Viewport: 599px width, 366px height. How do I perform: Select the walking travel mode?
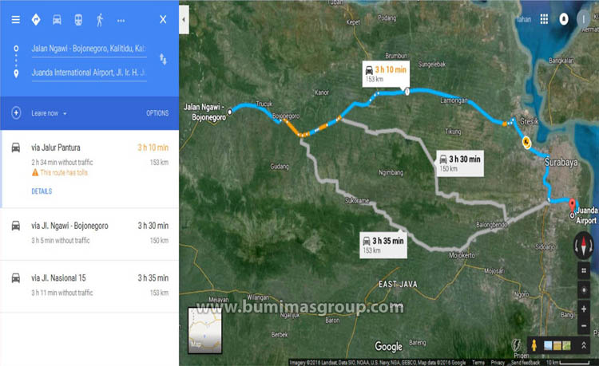(100, 20)
